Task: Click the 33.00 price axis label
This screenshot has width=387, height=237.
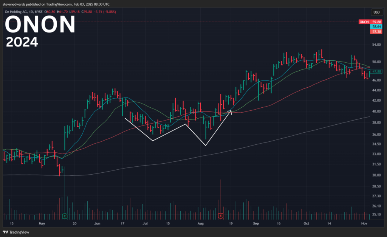Action: [376, 154]
